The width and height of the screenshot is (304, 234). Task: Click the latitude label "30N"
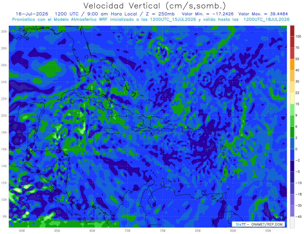[x=4, y=32]
